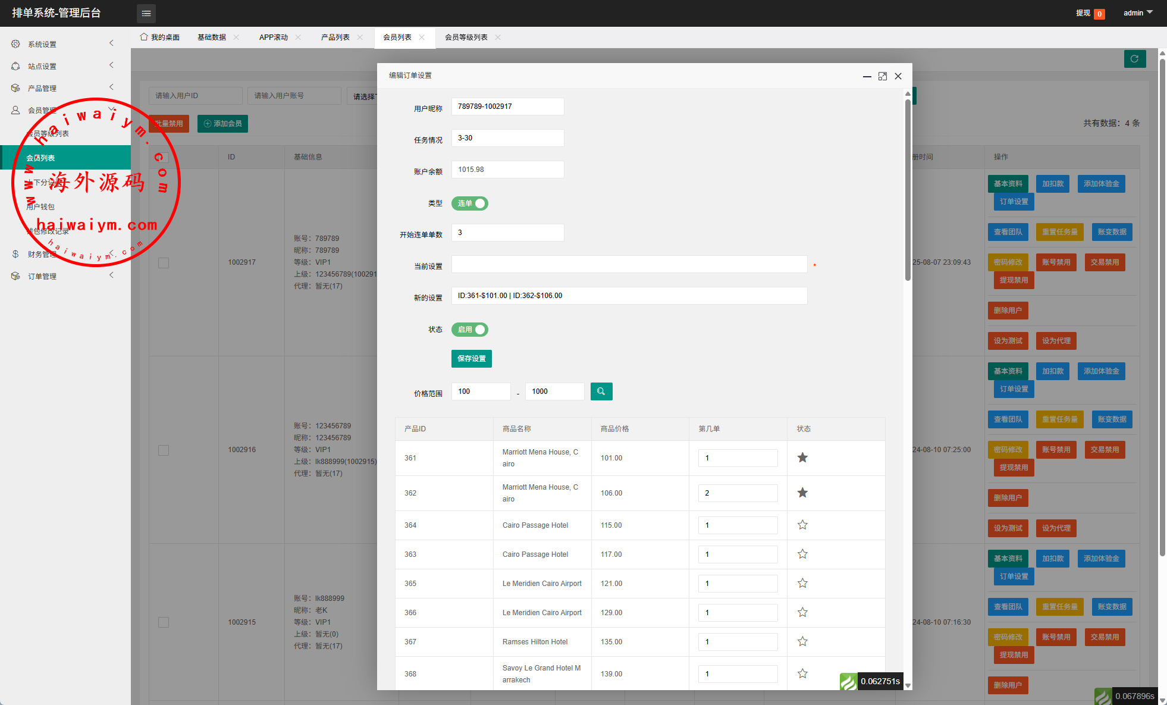Screen dimensions: 1167x705
Task: Click the filled star for product 361
Action: coord(802,458)
